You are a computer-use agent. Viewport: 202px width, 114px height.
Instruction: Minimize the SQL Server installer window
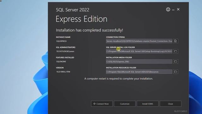[x=173, y=9]
